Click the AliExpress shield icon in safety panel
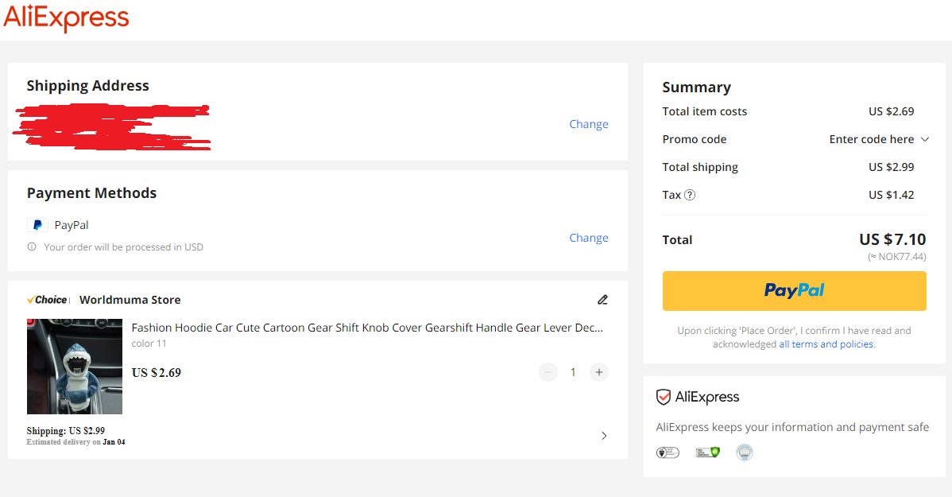Viewport: 952px width, 497px height. tap(663, 398)
